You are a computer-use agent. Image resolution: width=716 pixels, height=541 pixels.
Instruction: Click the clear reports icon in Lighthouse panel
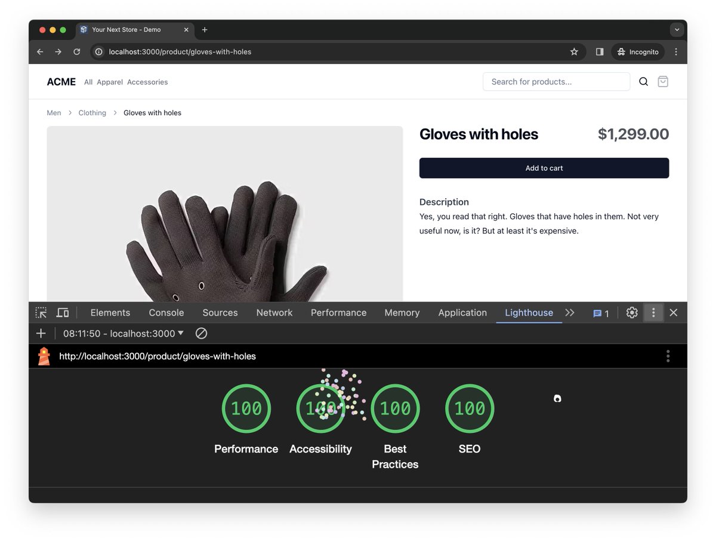201,333
